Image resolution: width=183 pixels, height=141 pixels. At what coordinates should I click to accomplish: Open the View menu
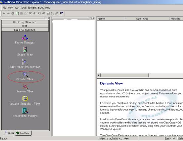click(x=11, y=8)
